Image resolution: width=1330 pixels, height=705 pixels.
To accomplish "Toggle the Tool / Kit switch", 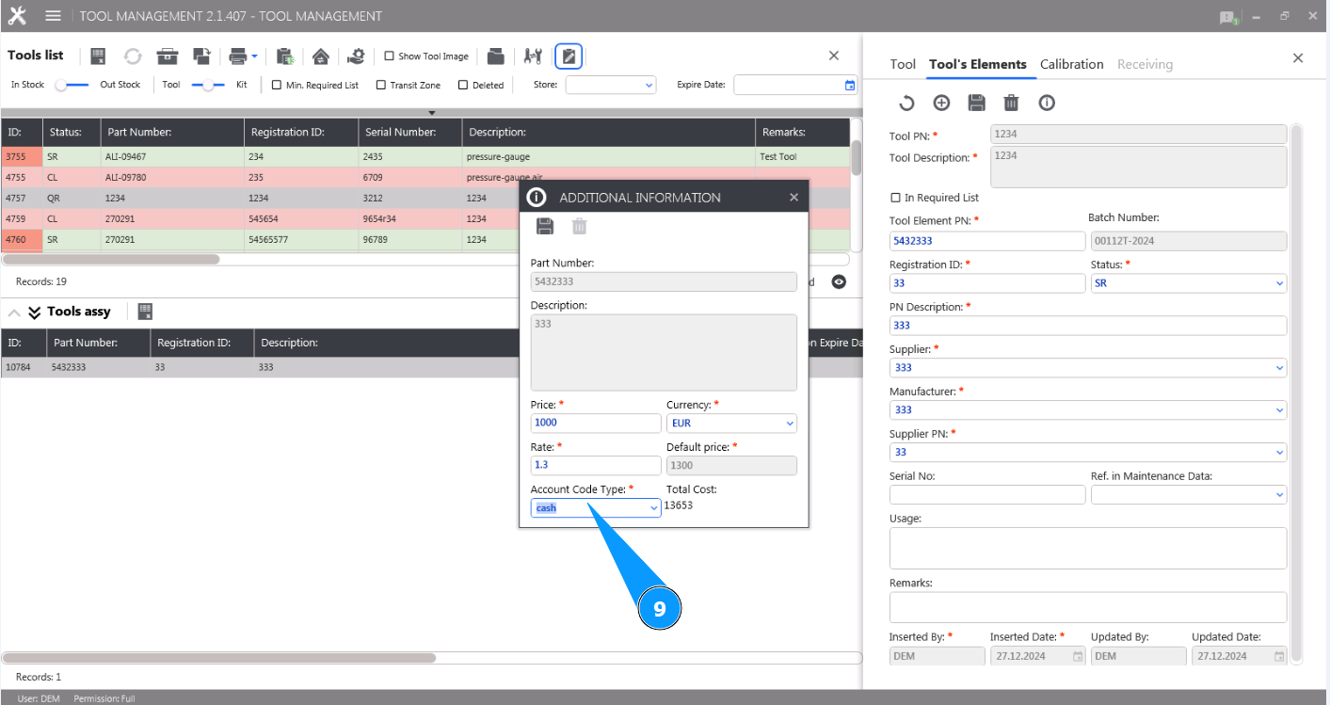I will point(208,85).
